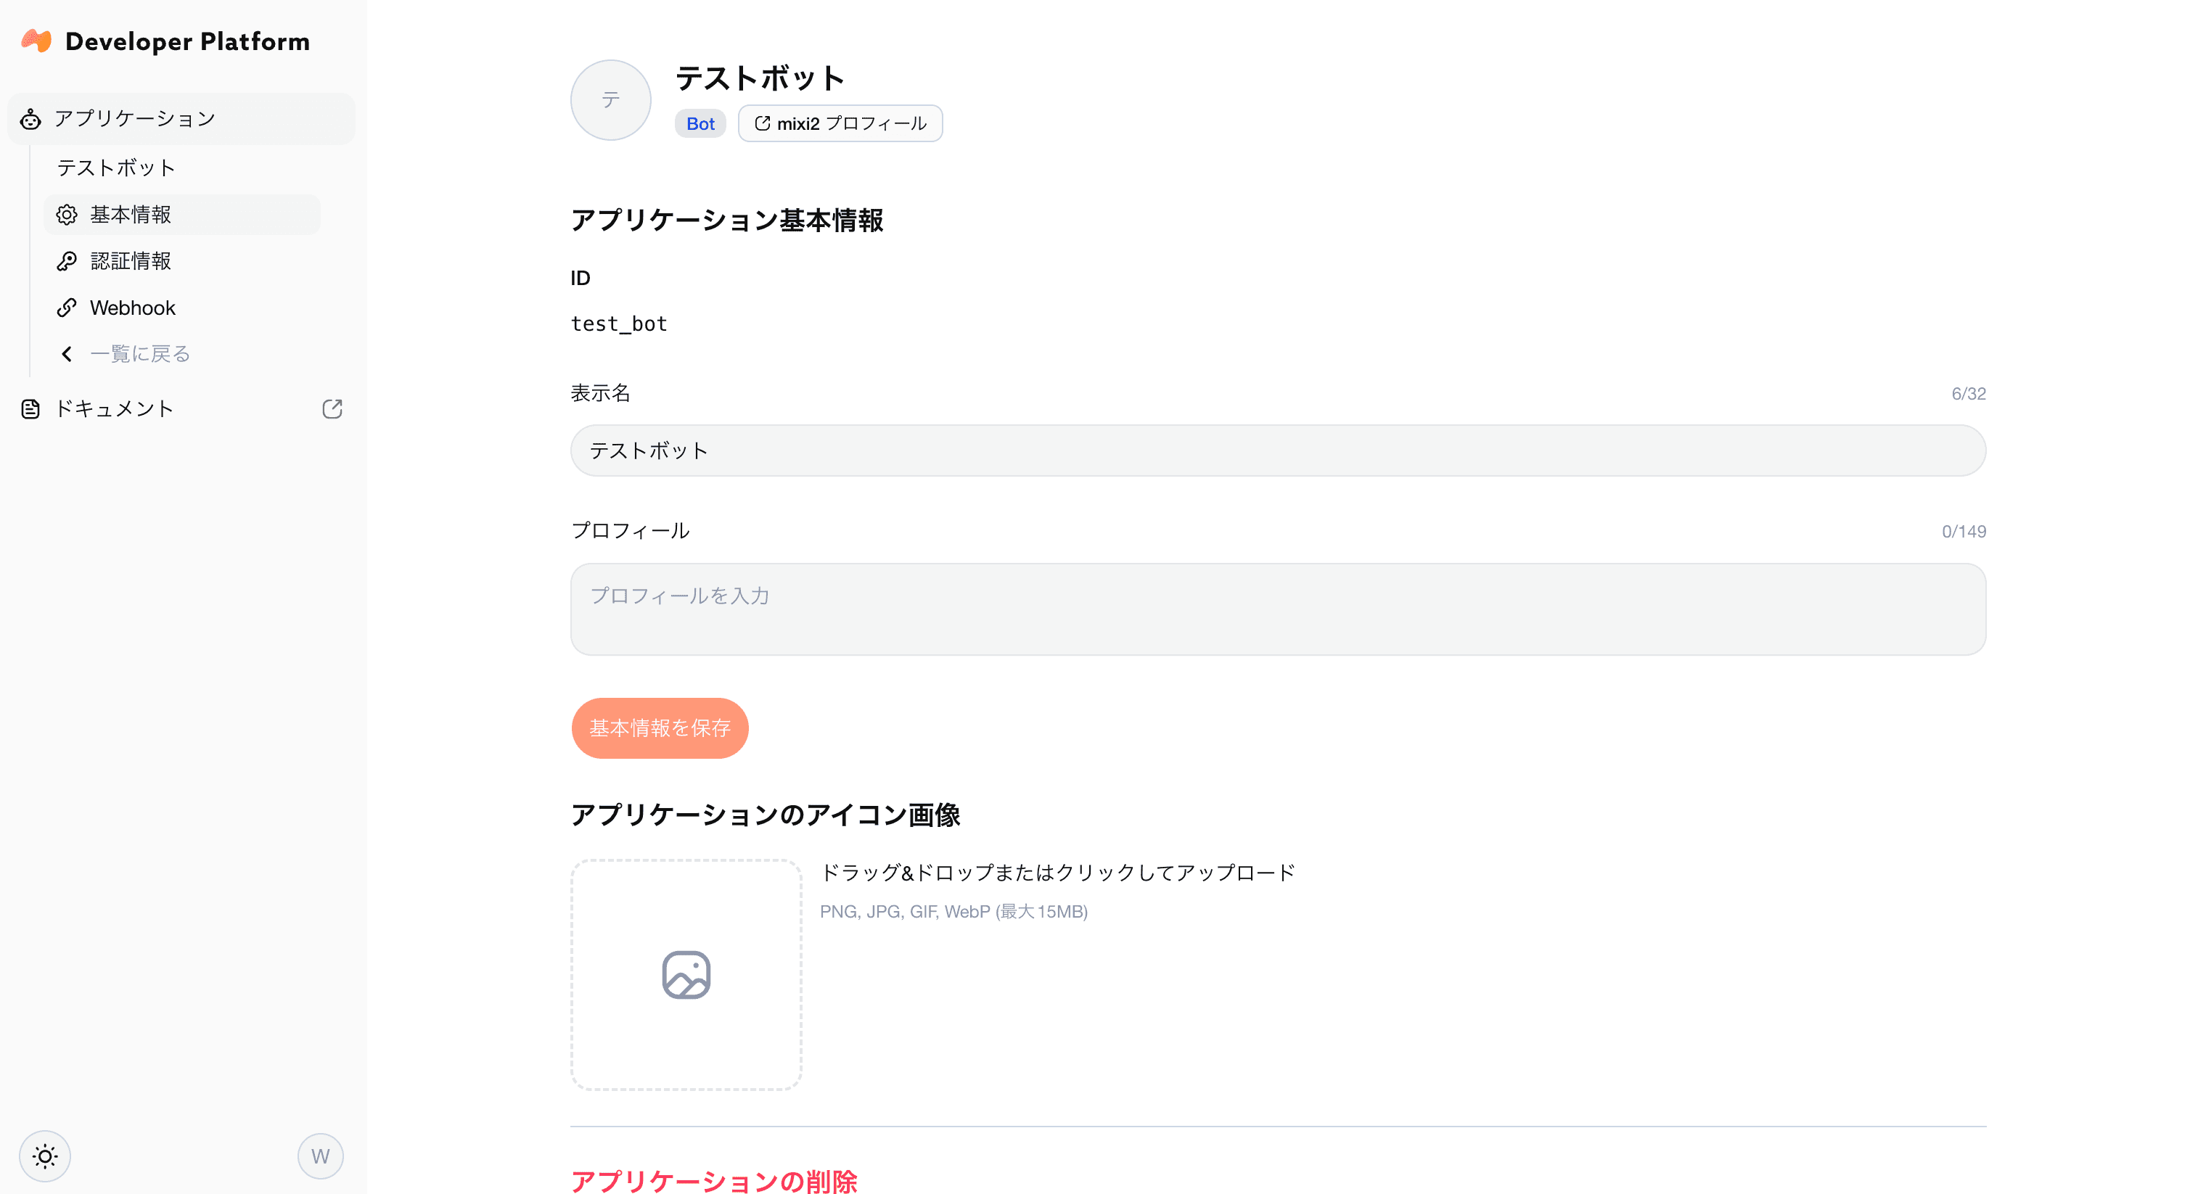Collapse via the 一覧に戻る chevron
Viewport: 2190px width, 1194px height.
(66, 353)
